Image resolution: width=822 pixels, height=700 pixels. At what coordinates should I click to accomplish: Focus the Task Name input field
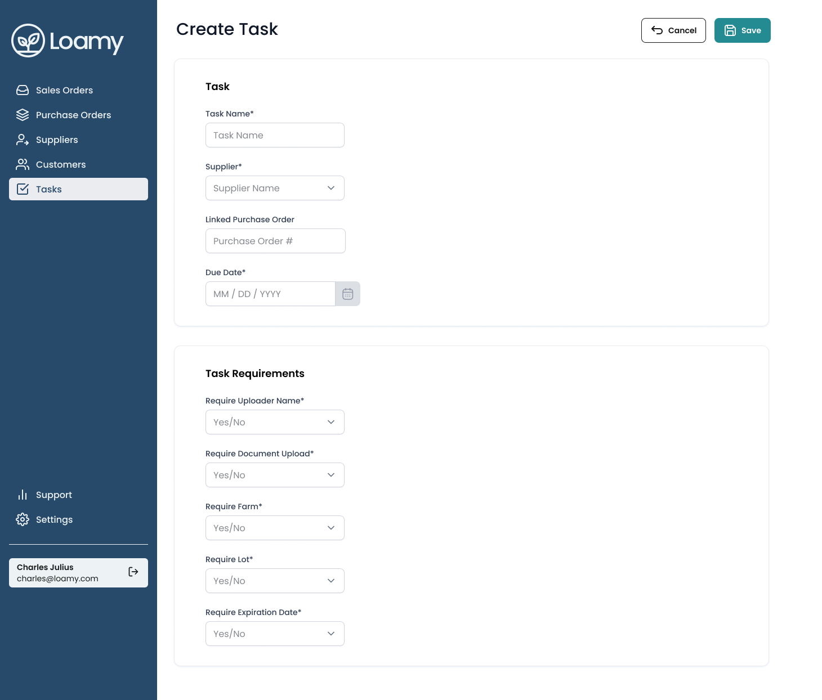[275, 135]
